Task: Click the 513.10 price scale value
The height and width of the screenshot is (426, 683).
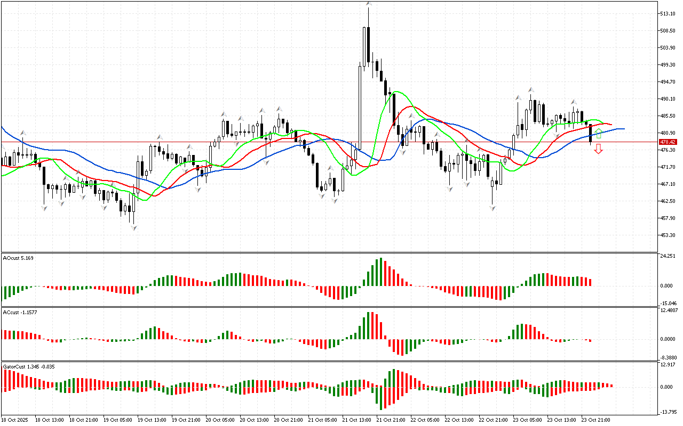Action: 668,14
